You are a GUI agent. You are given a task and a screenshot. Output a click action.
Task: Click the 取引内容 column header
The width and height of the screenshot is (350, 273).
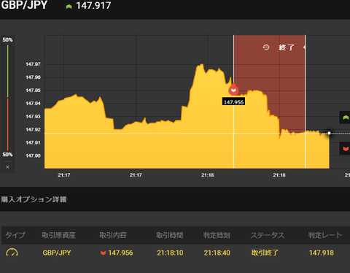coord(113,235)
